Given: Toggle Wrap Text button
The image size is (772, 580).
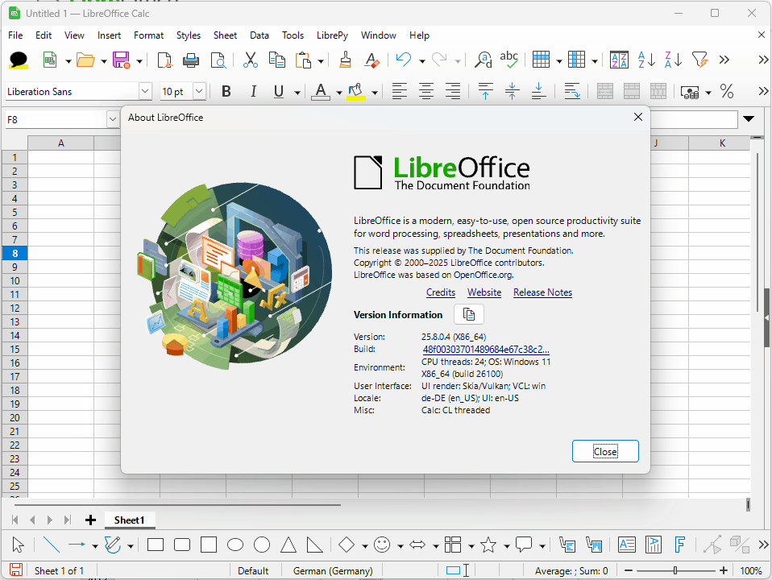Looking at the screenshot, I should click(572, 92).
